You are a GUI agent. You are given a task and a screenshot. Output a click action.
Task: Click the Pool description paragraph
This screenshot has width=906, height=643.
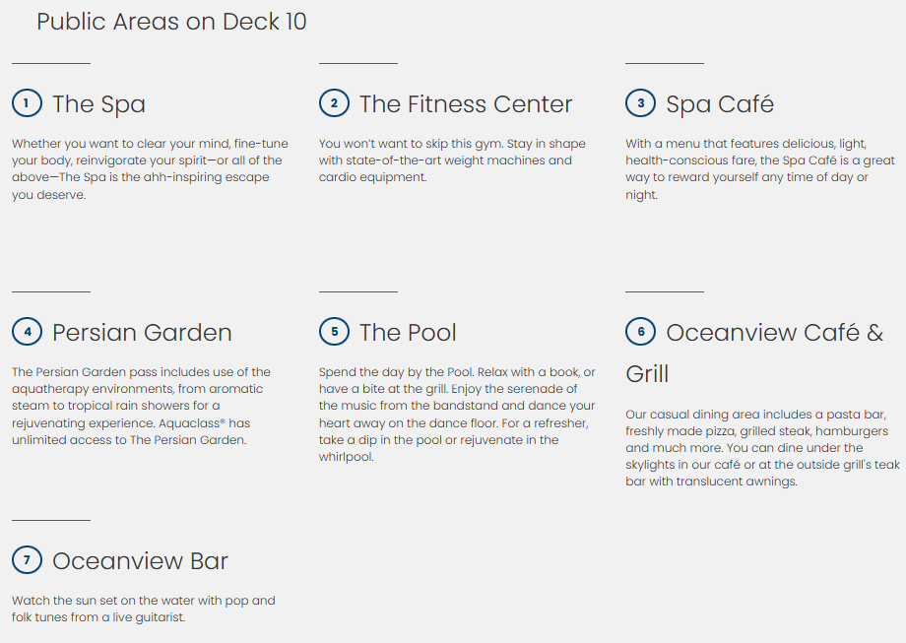(x=457, y=415)
